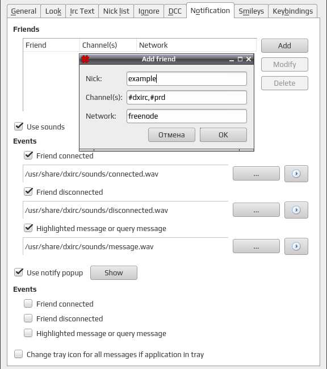Screen dimensions: 327x369
Task: Play the connected.wav sound preview
Action: [x=296, y=174]
